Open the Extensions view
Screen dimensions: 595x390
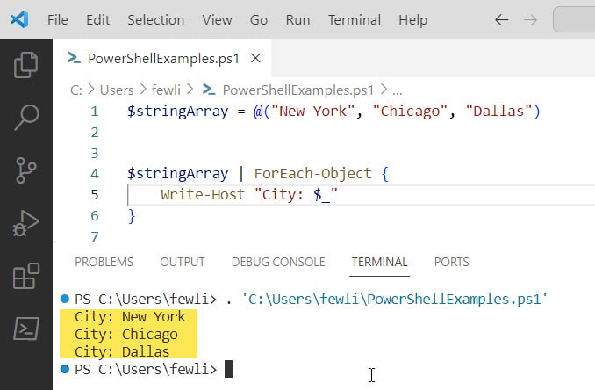[25, 276]
